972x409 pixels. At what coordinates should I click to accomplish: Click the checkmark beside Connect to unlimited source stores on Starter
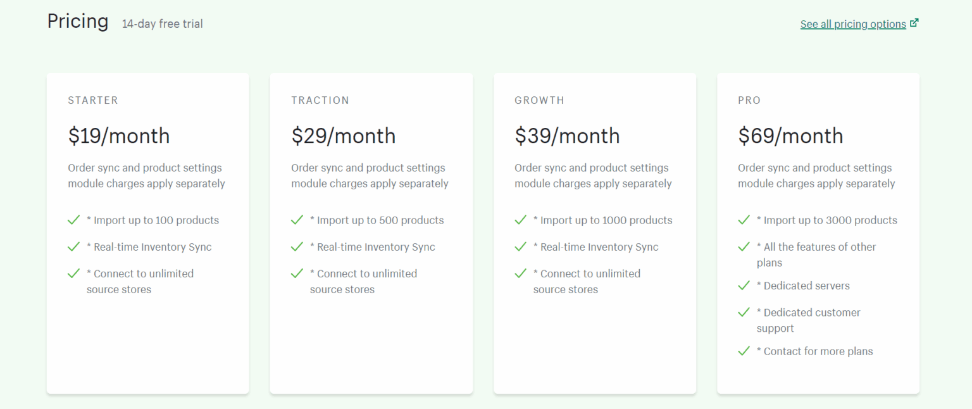point(74,274)
